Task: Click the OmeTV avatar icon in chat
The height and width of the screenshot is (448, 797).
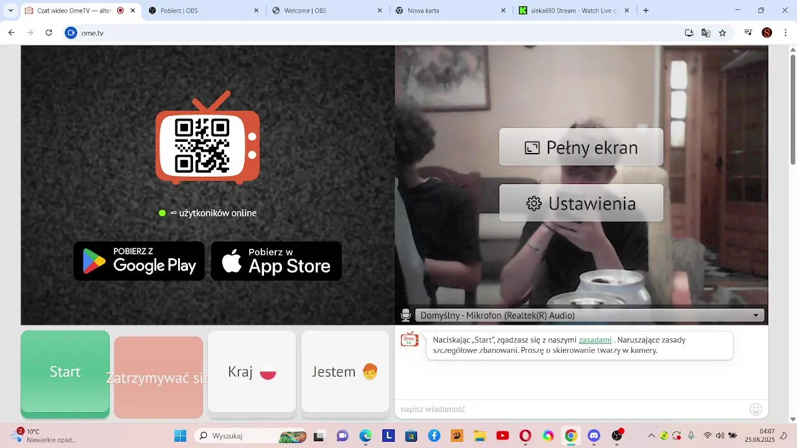Action: tap(410, 339)
